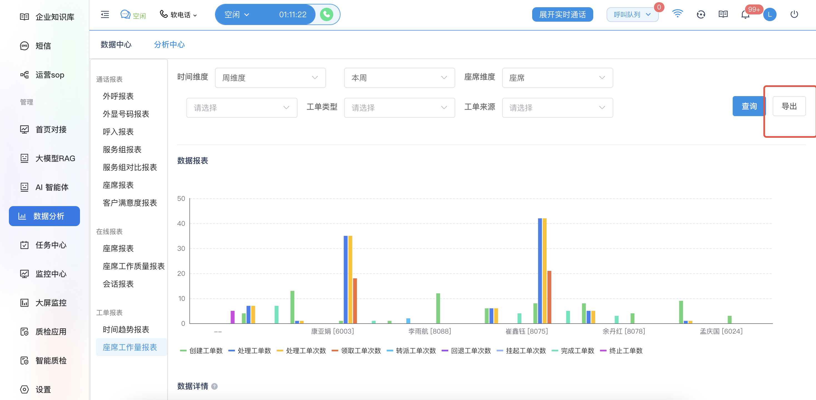
Task: Toggle 终止工单数 series in chart legend
Action: (622, 351)
